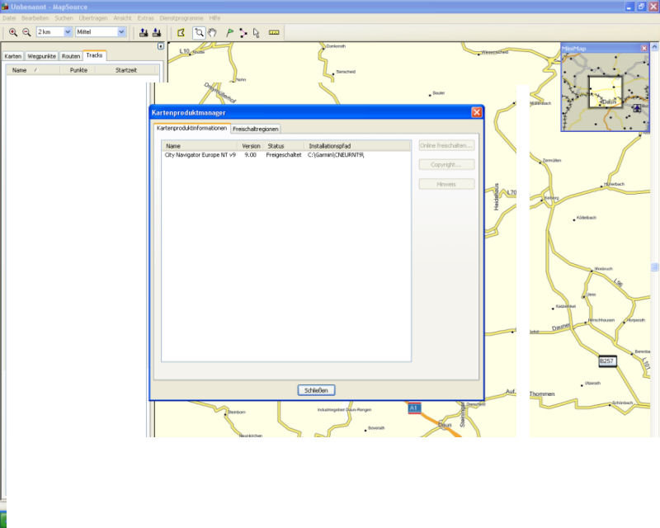Click the C:\Garmin\CNEURNT9\ path cell

336,155
